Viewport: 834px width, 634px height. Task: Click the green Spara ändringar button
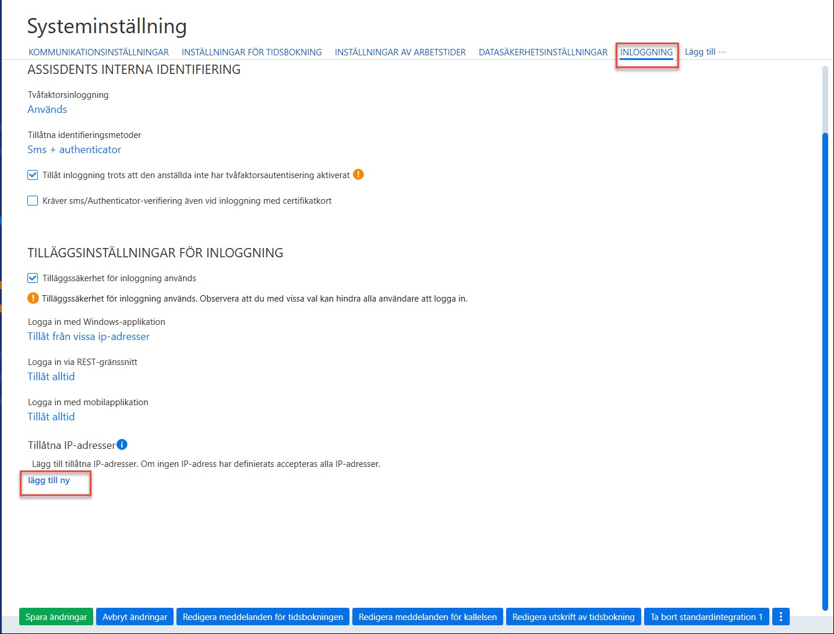tap(56, 617)
